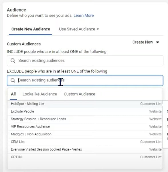The height and width of the screenshot is (172, 168).
Task: Click the search magnifier in the INCLUDE field
Action: [x=13, y=61]
